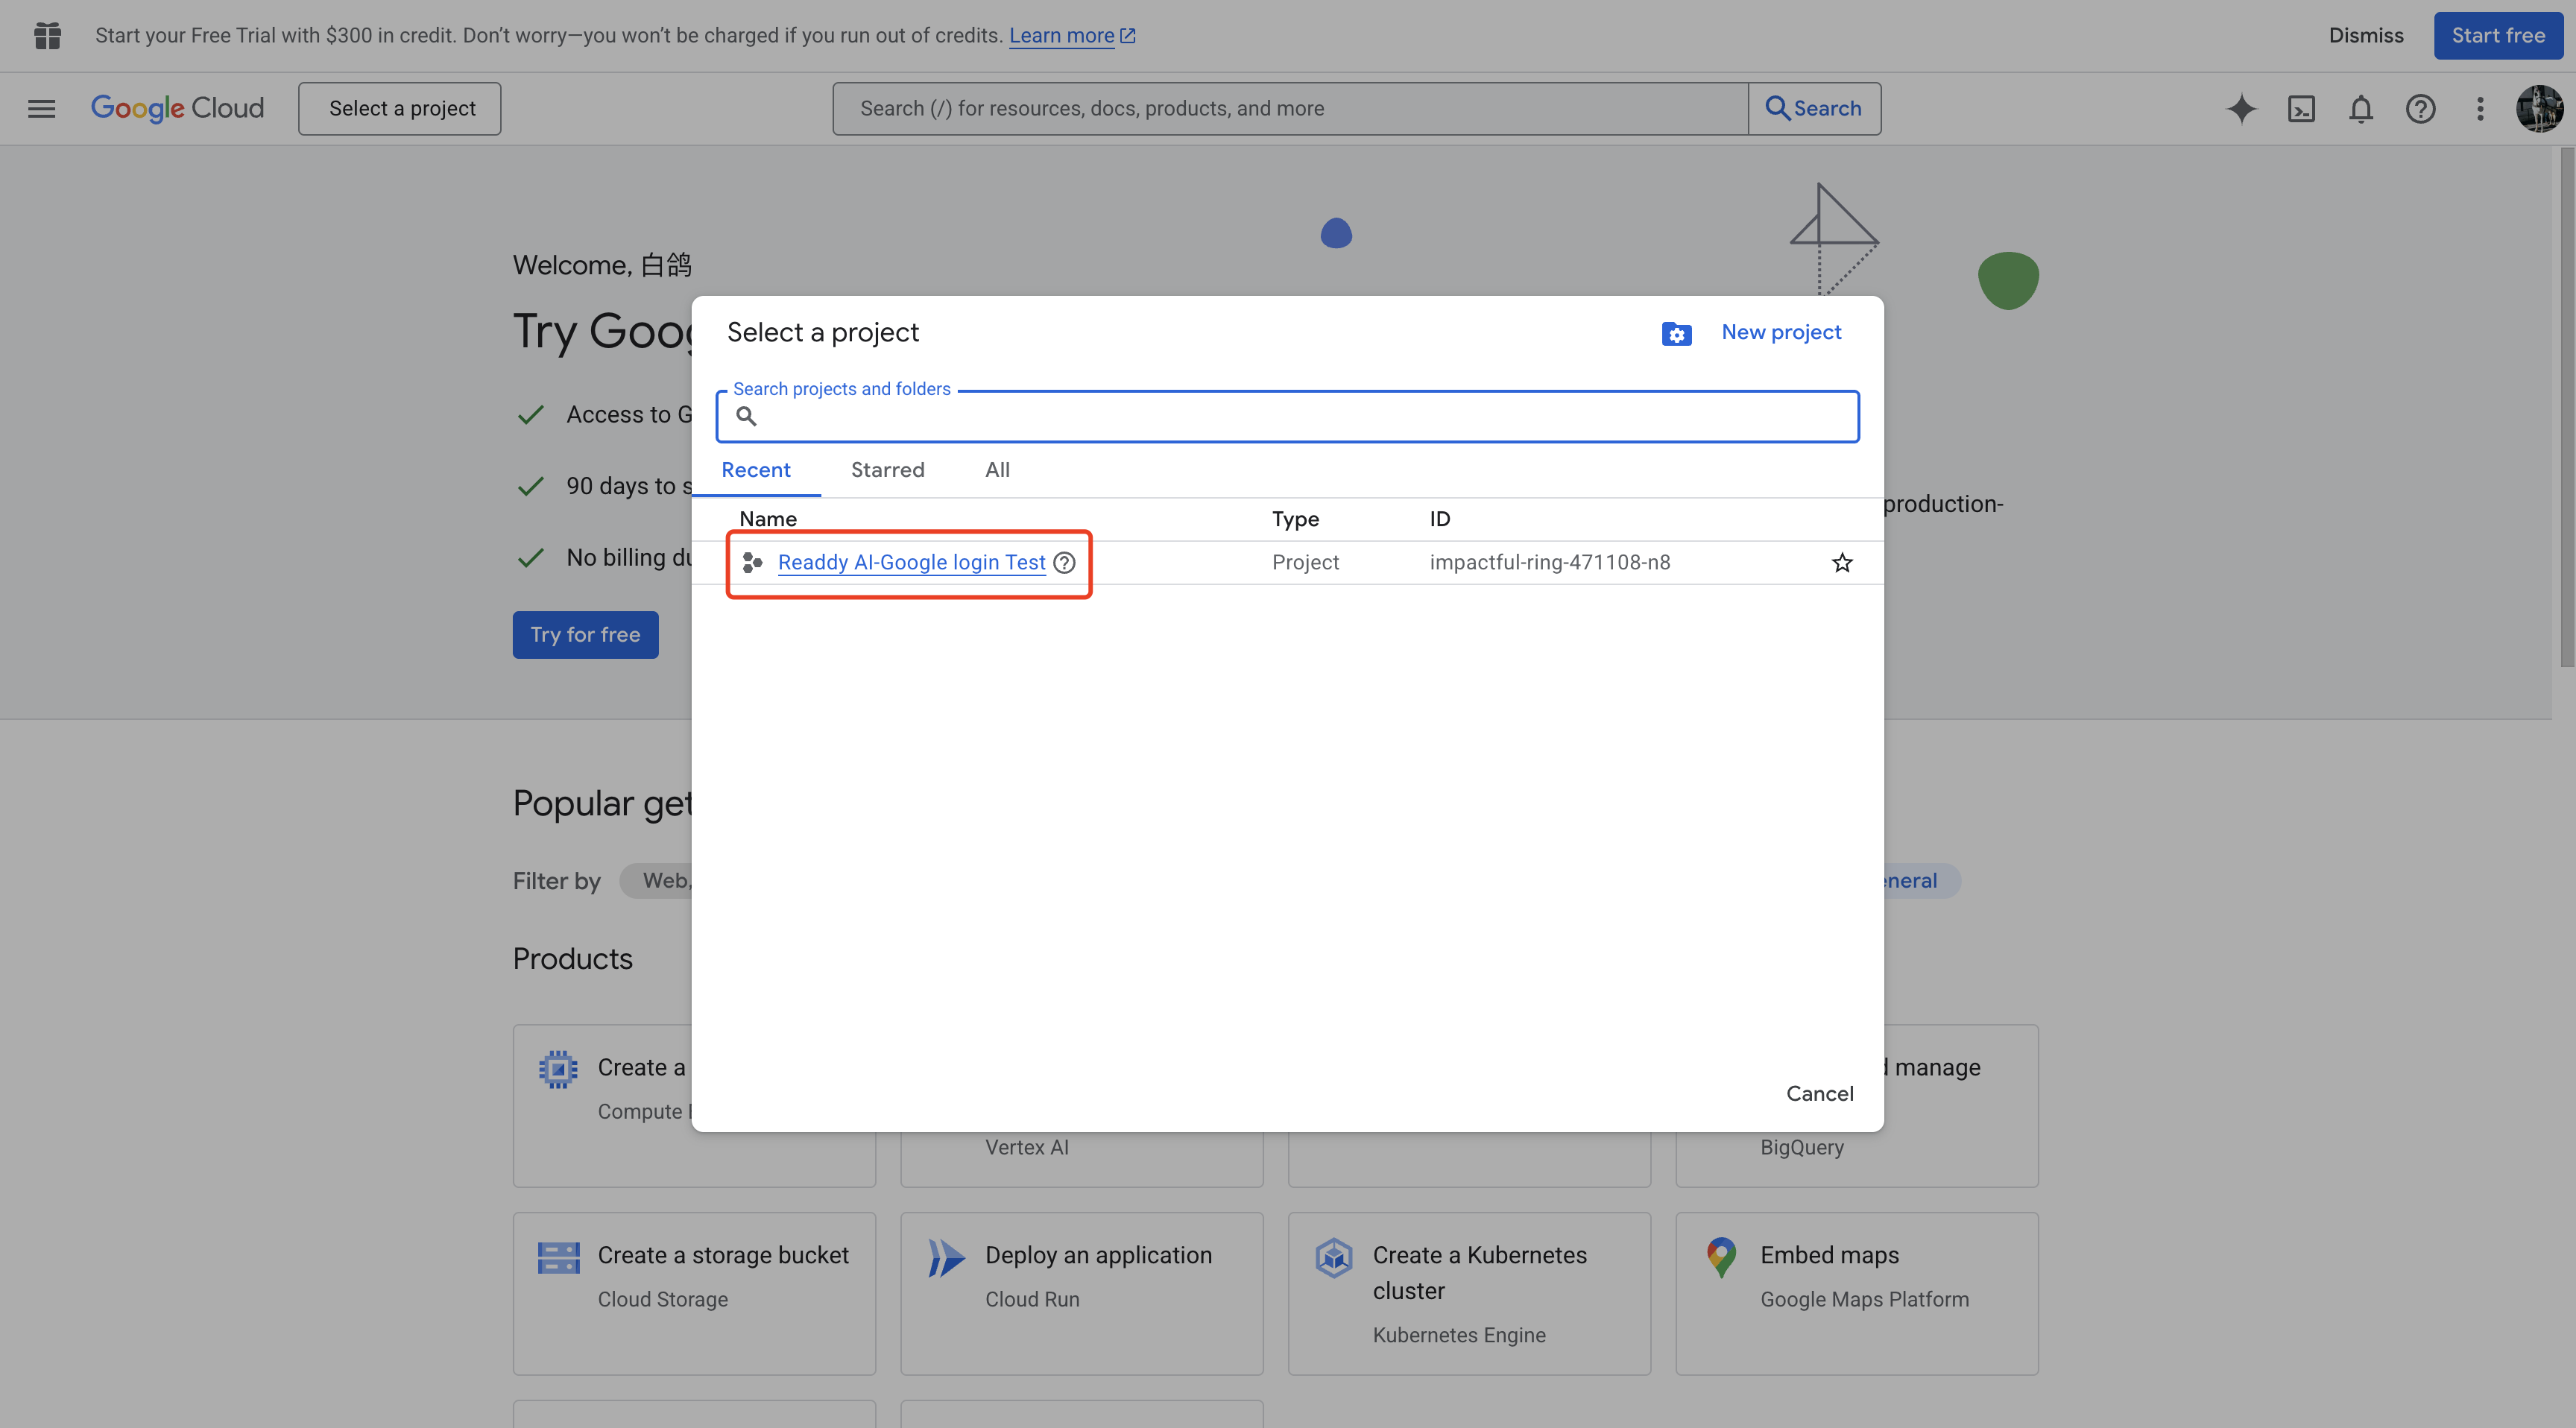Viewport: 2576px width, 1428px height.
Task: Dismiss the free trial banner
Action: 2365,35
